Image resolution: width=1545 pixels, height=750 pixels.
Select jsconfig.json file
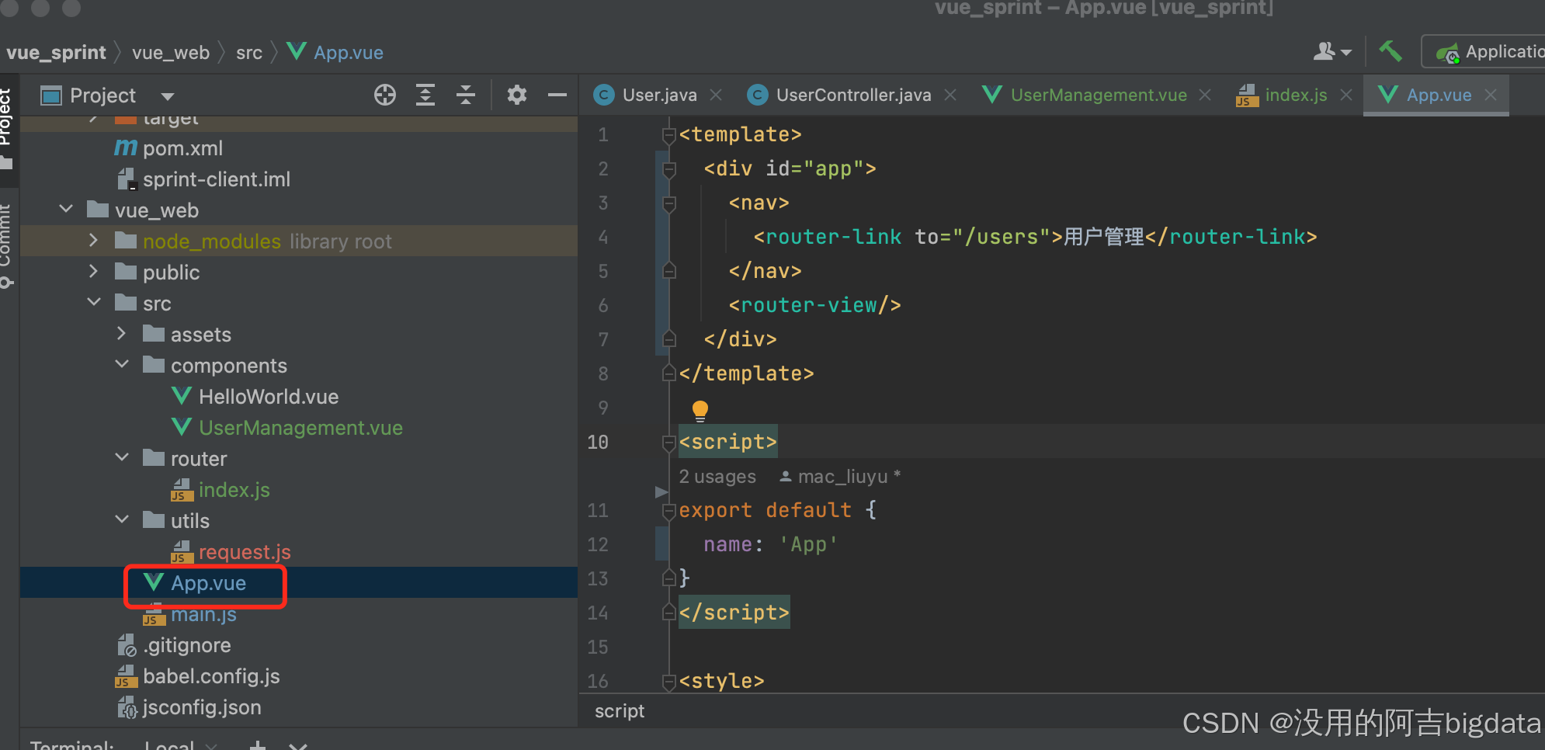(202, 707)
